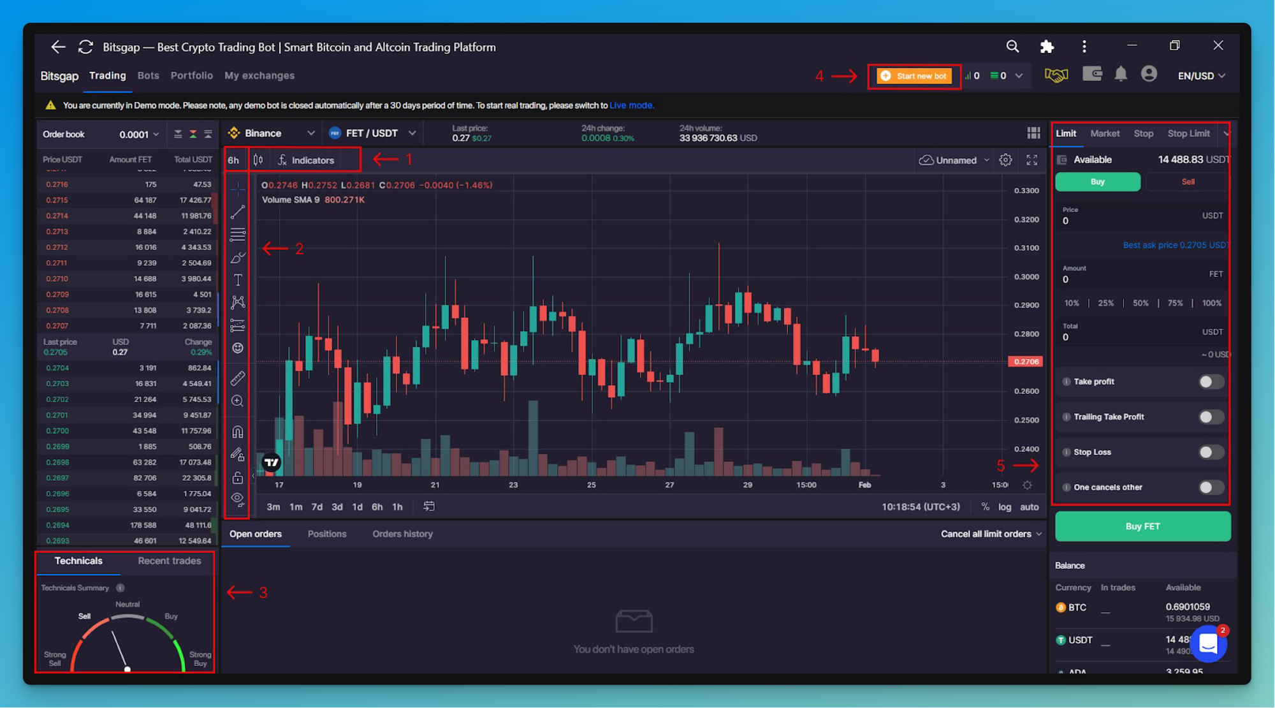Follow the Live mode link
The image size is (1275, 708).
coord(631,105)
